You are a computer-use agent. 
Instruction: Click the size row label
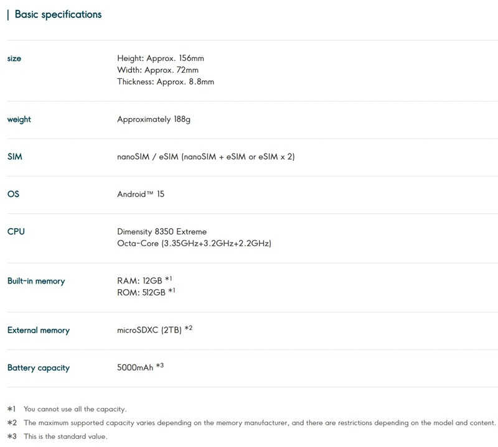(14, 58)
